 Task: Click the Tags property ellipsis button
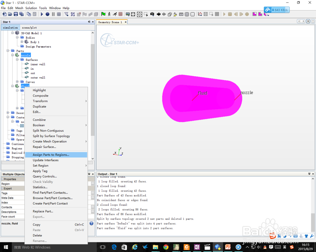(x=93, y=193)
